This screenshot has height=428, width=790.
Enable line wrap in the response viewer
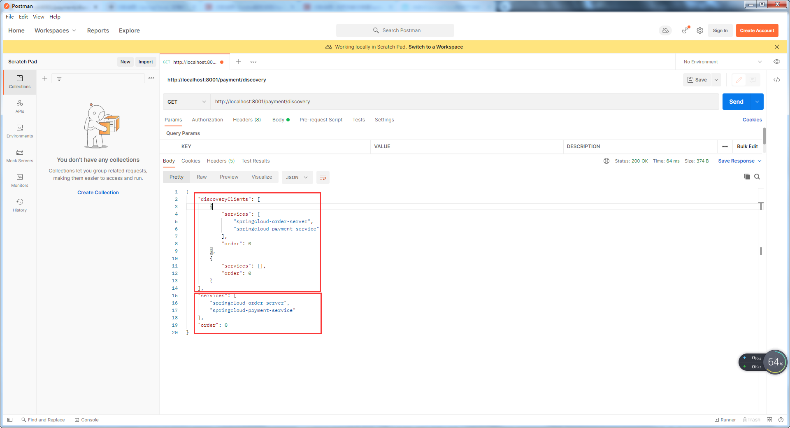[x=323, y=177]
